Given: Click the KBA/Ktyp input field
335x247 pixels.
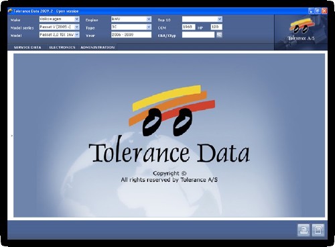Looking at the screenshot, I should click(198, 35).
